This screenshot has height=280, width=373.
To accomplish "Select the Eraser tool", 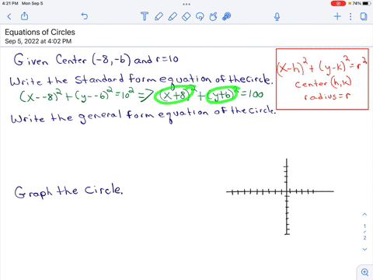I will 186,16.
